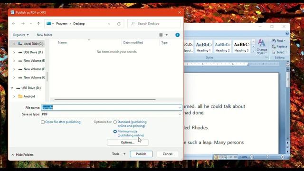The height and width of the screenshot is (171, 304).
Task: Switch to Draft view in Word
Action: coord(235,157)
